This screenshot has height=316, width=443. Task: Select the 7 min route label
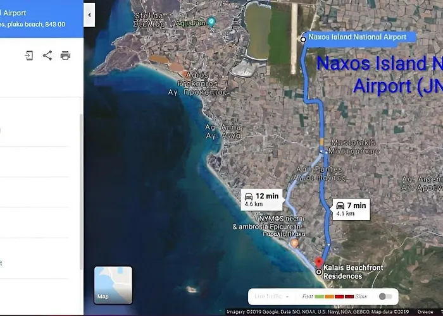(350, 209)
